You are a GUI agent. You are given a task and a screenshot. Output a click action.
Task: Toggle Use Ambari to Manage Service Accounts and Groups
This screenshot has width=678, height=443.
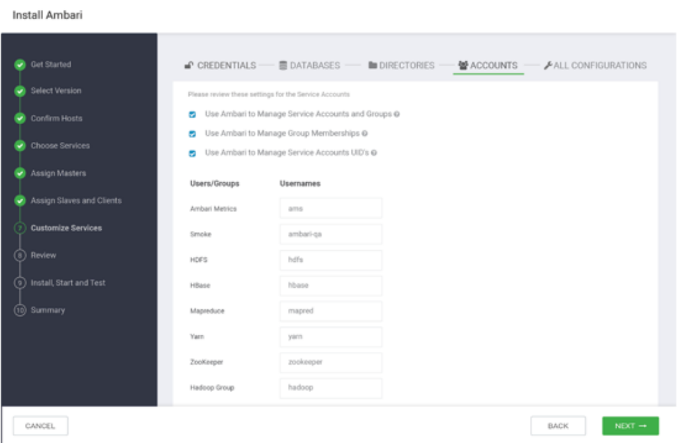192,114
